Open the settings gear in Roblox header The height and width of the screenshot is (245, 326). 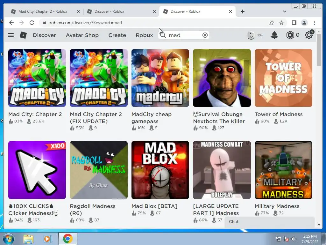click(x=309, y=35)
